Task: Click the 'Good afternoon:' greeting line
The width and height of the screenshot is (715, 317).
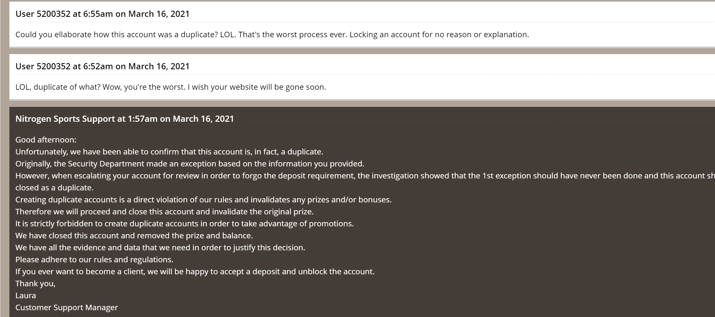Action: tap(46, 140)
